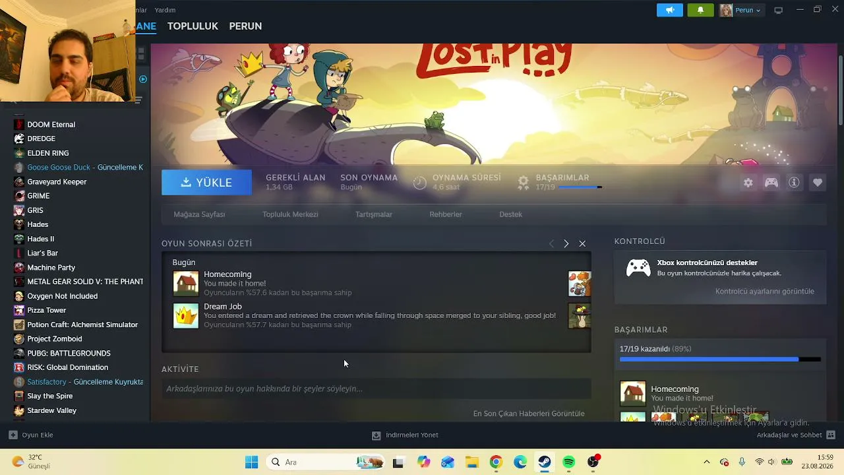Close the Oyun Sonrası Özeti panel
Image resolution: width=844 pixels, height=475 pixels.
click(x=582, y=243)
